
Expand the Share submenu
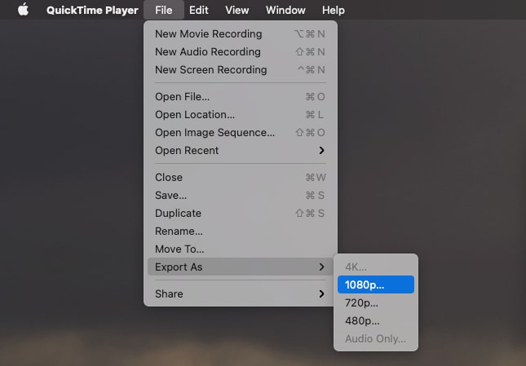[241, 294]
